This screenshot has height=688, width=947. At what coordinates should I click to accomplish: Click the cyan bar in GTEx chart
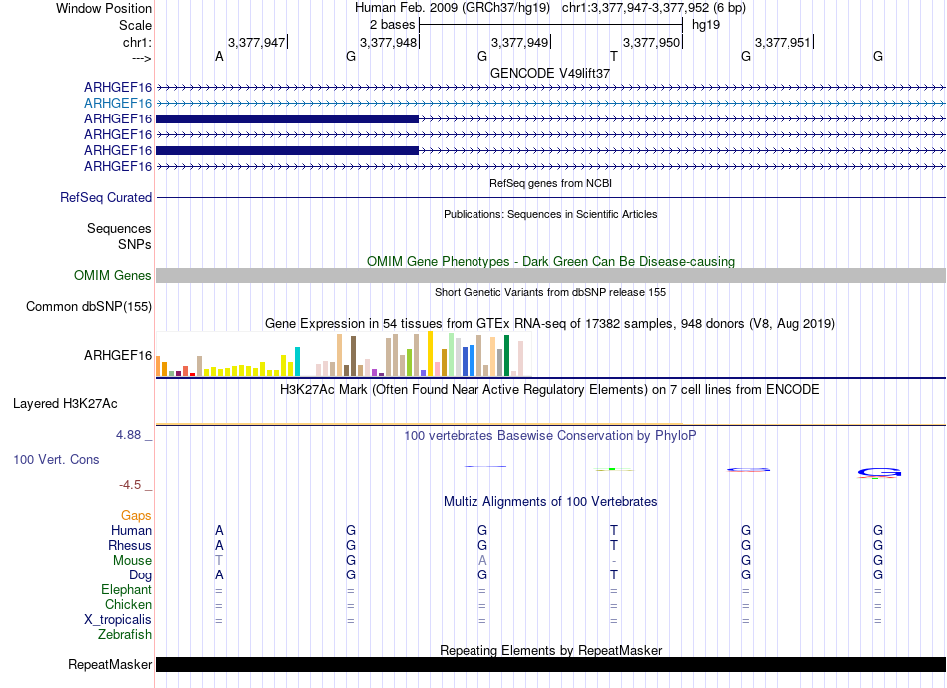[297, 361]
